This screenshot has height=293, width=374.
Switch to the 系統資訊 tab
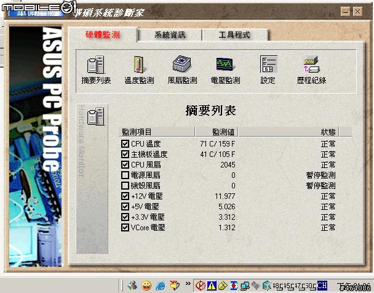[170, 35]
